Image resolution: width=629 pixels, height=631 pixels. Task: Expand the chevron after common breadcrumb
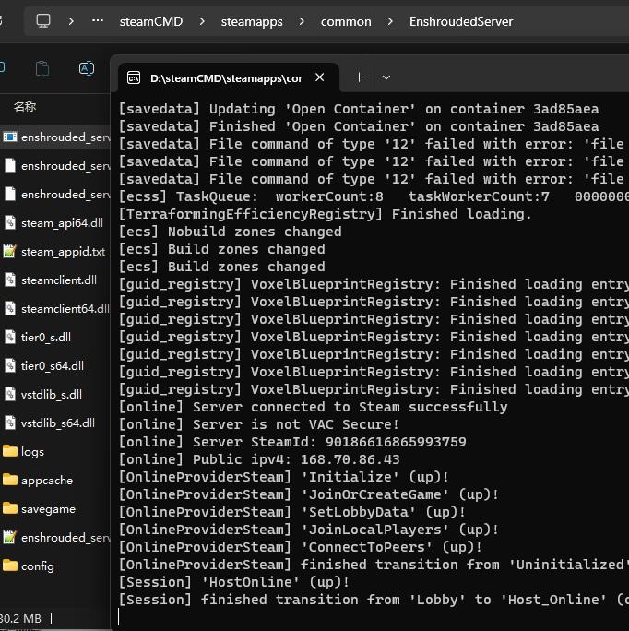[x=390, y=21]
